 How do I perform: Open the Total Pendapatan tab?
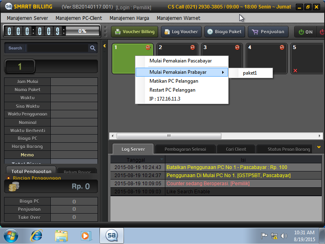tap(31, 170)
